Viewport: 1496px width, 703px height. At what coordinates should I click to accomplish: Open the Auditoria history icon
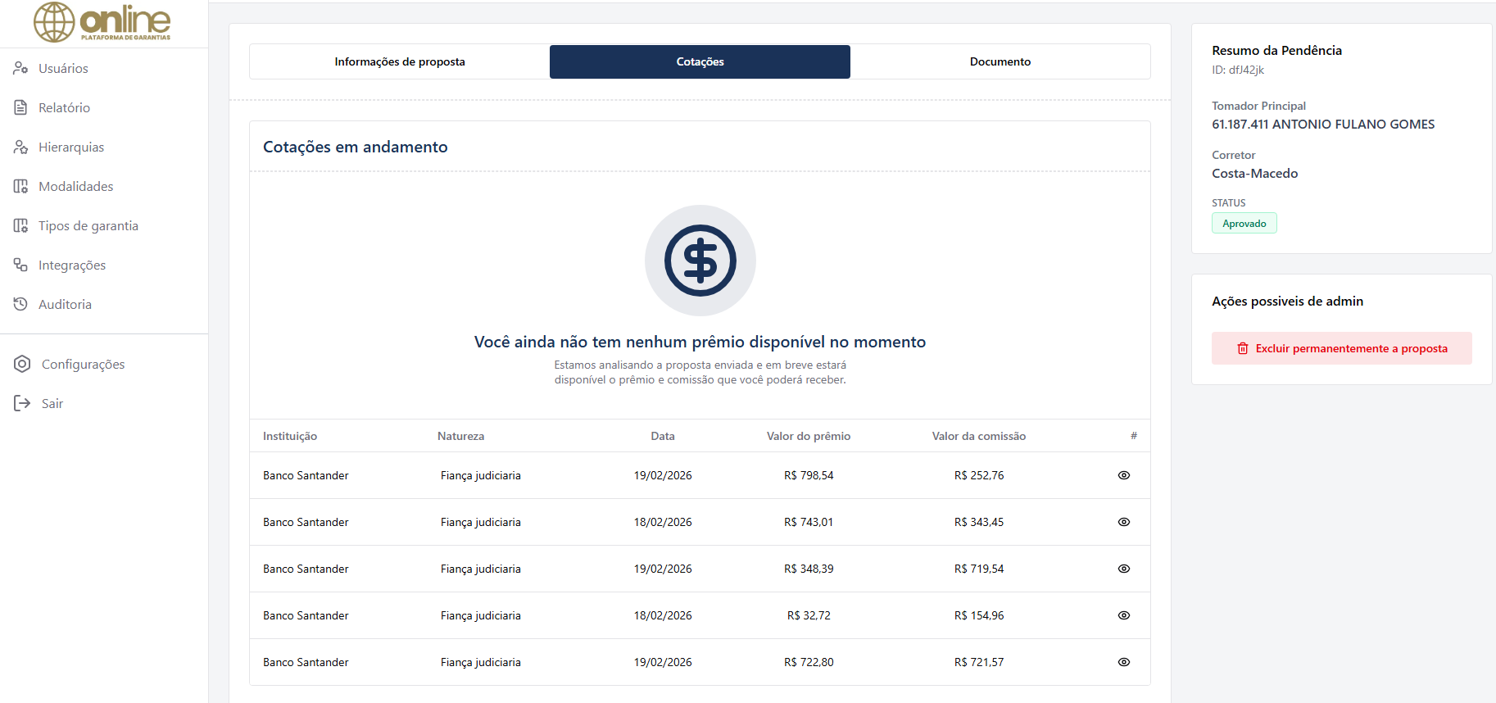(20, 304)
